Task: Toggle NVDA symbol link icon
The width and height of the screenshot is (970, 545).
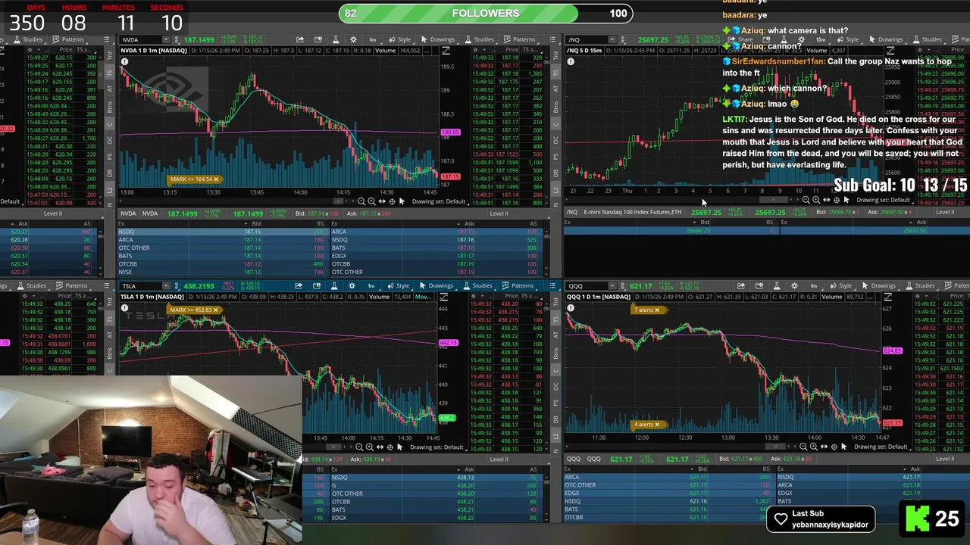Action: click(177, 39)
